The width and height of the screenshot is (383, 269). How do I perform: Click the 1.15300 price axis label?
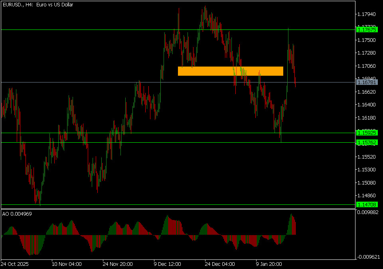click(366, 170)
